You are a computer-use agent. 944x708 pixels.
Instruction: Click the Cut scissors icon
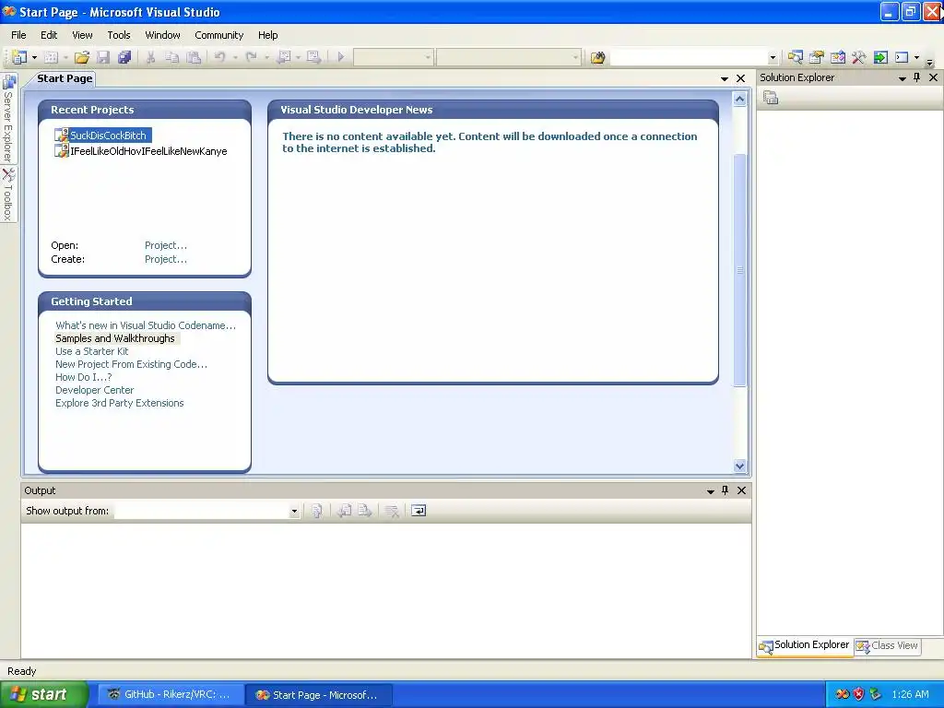[x=150, y=57]
